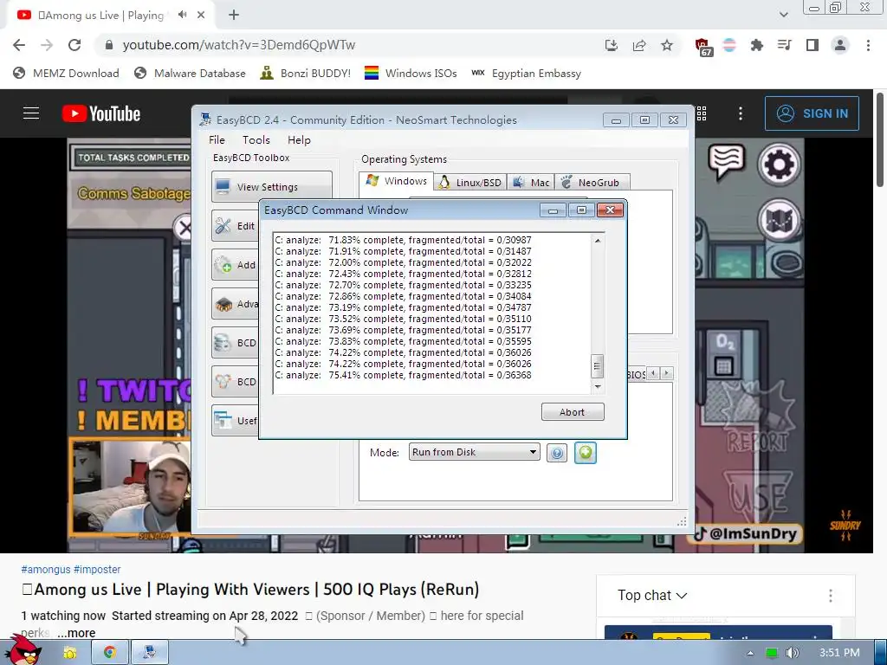Open EasyBCD Help menu
887x665 pixels.
coord(299,140)
